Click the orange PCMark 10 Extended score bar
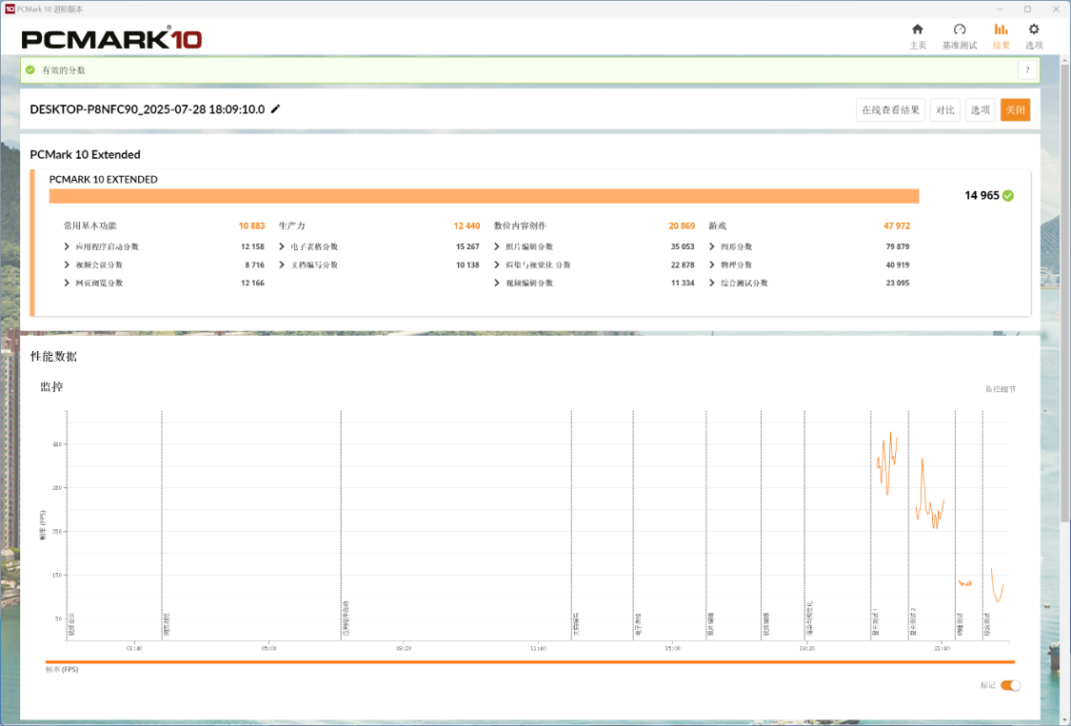 (485, 196)
